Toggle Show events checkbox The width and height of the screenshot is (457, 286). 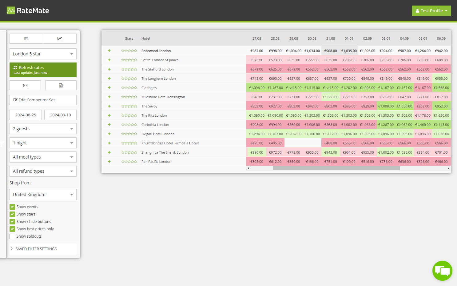tap(12, 207)
